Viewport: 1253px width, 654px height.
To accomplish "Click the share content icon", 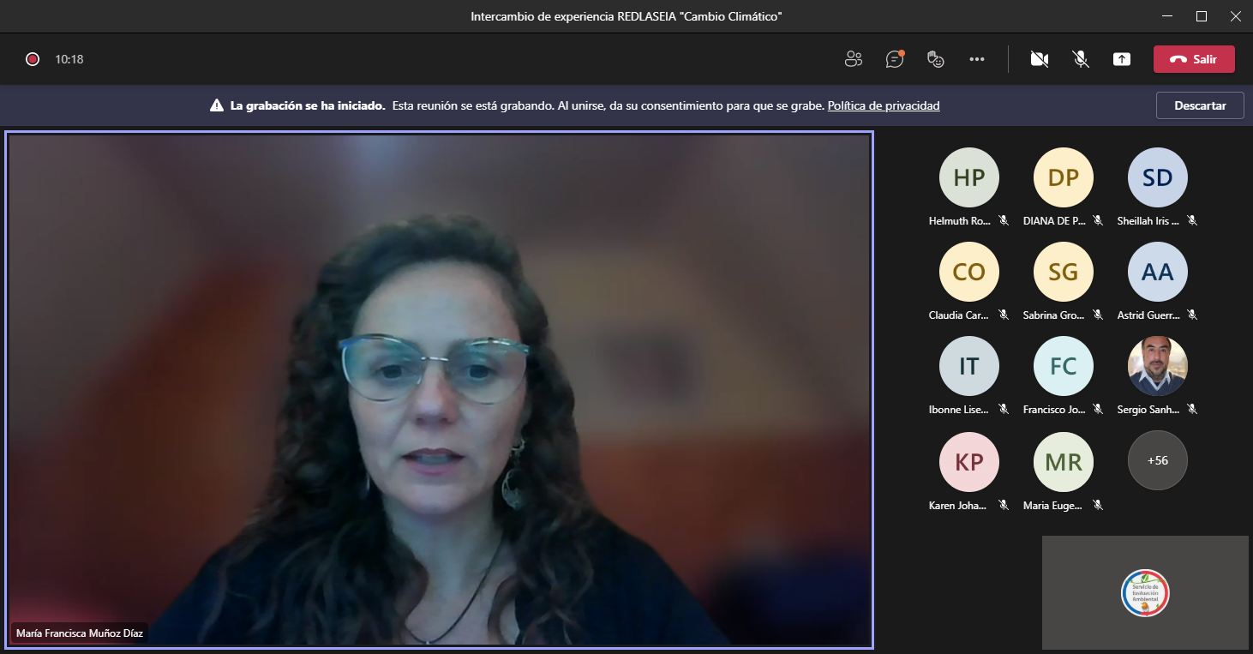I will (x=1122, y=59).
